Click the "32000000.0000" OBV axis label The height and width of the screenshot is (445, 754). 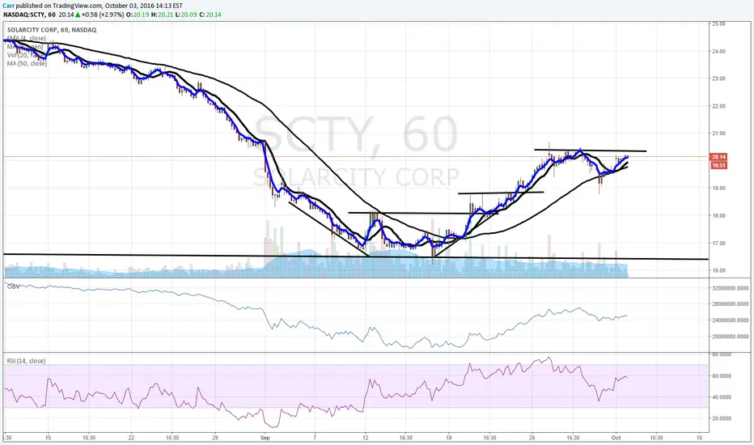point(731,288)
